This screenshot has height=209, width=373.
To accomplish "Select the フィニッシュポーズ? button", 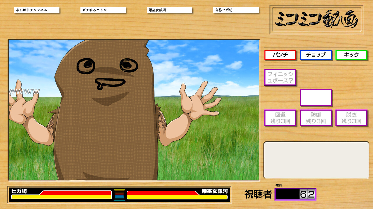I will 280,77.
